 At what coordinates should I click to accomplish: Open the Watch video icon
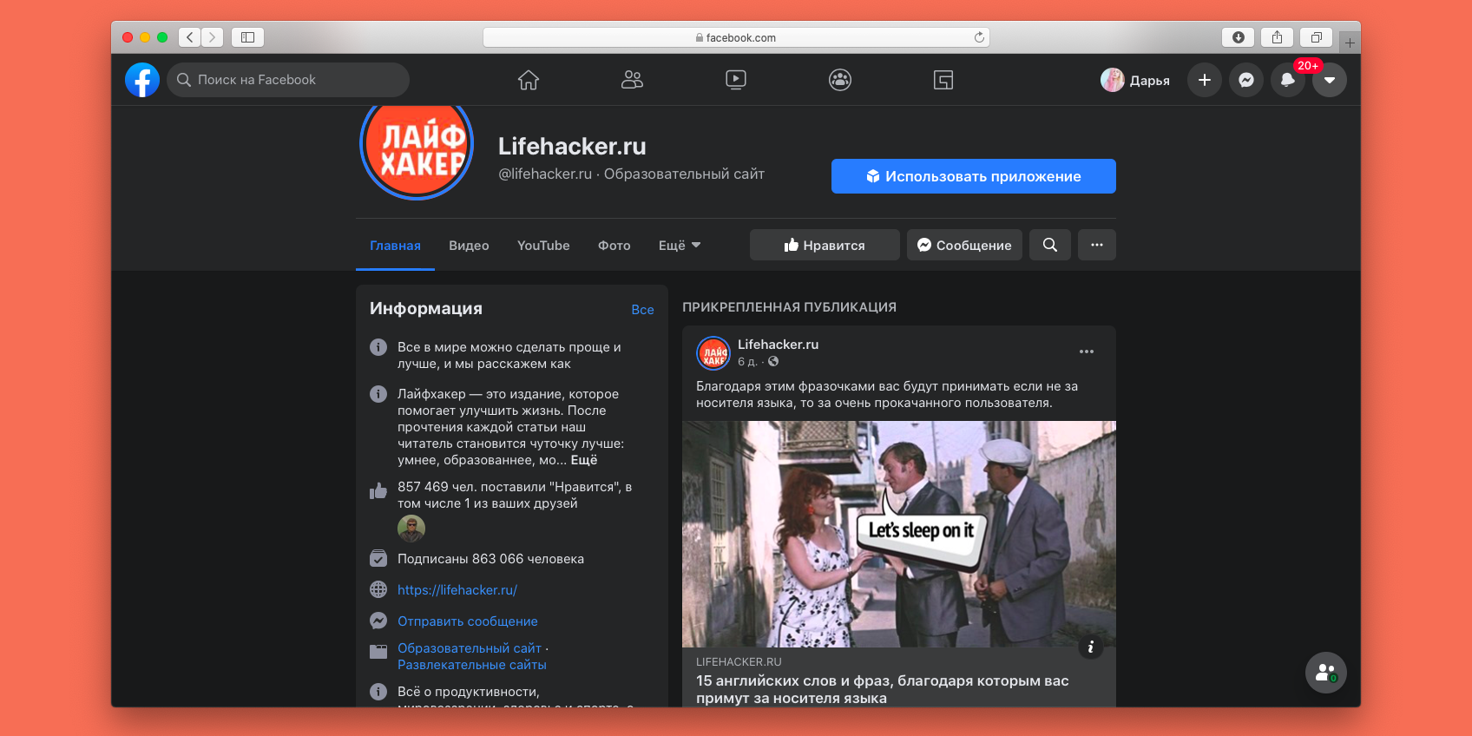pyautogui.click(x=735, y=80)
